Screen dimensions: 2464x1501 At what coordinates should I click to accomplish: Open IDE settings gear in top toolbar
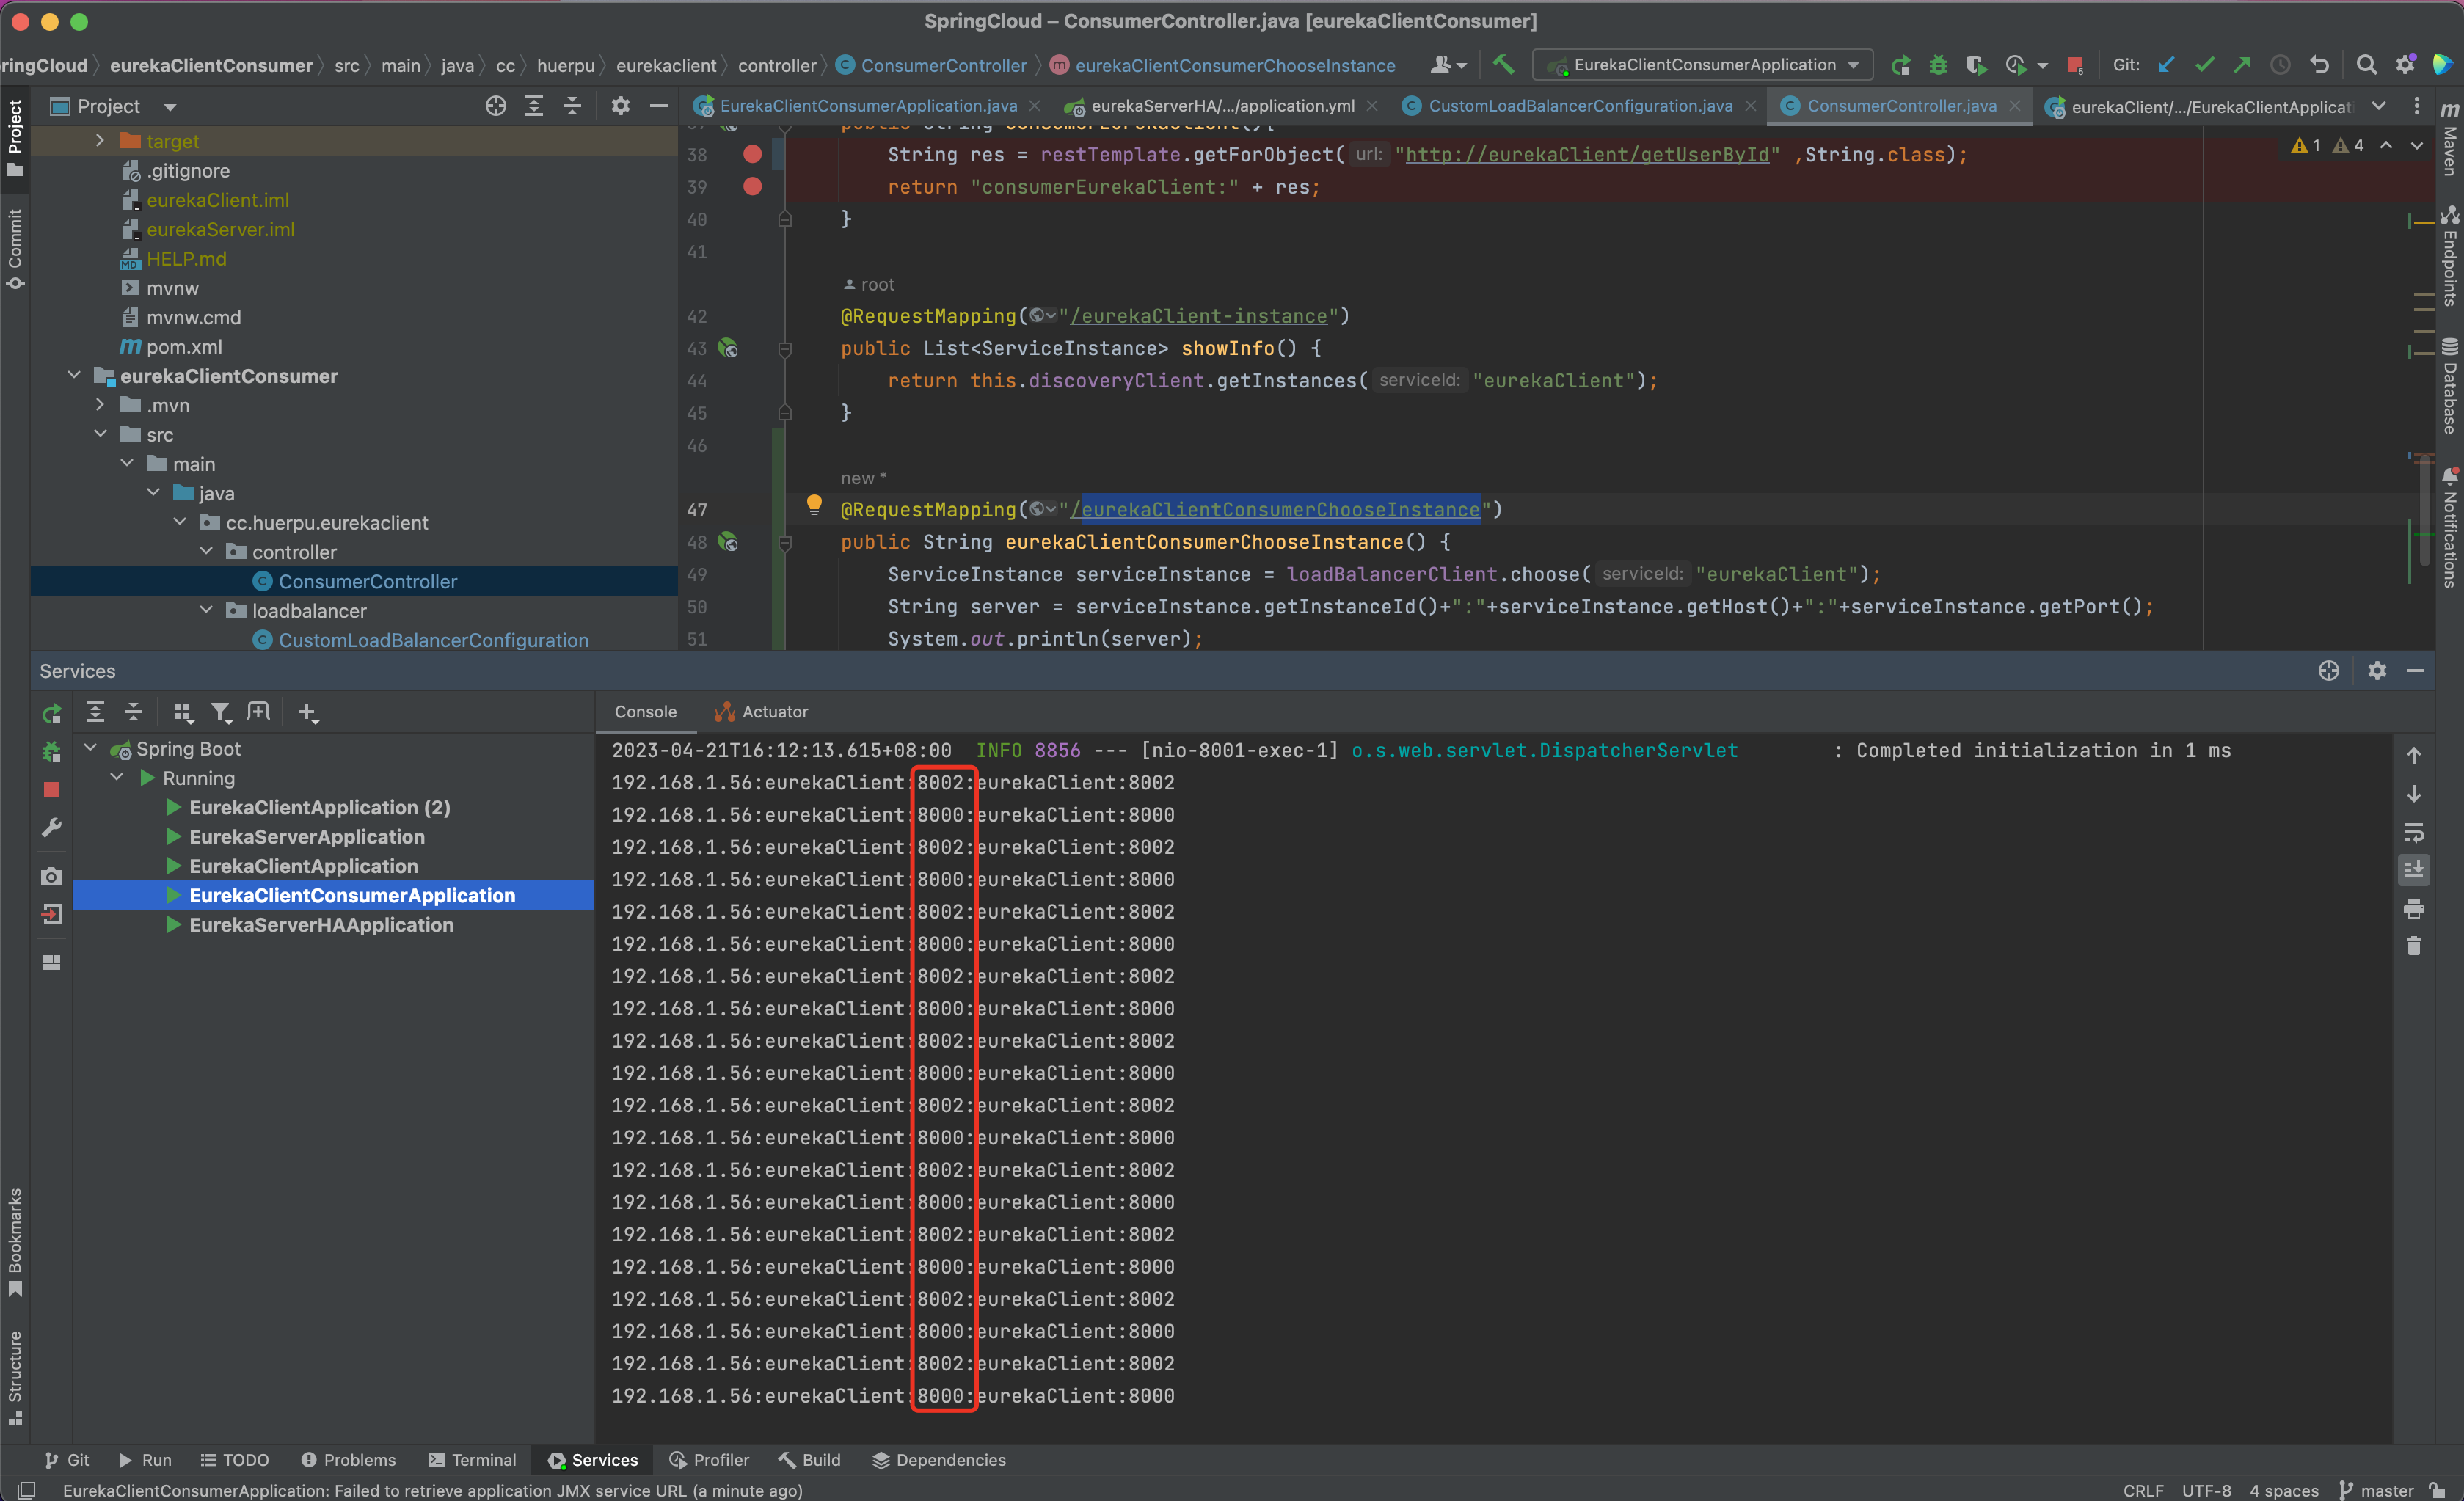[2405, 65]
